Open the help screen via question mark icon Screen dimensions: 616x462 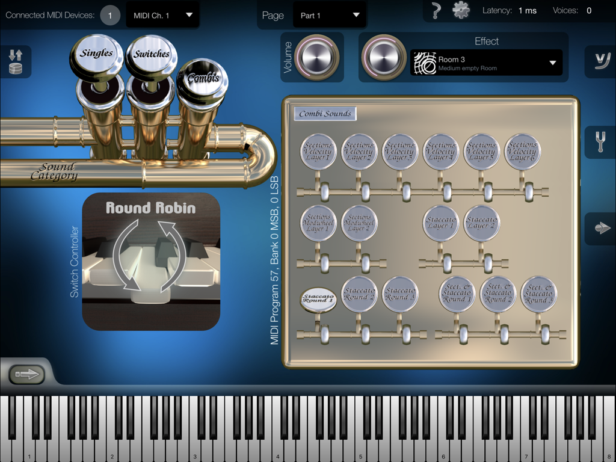(435, 11)
